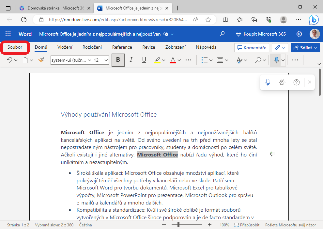
Task: Refresh the browser page
Action: tap(24, 20)
